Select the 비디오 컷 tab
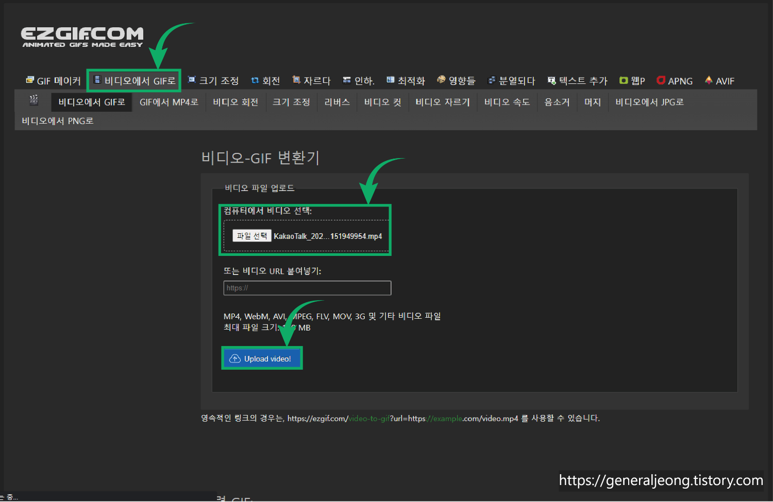This screenshot has height=502, width=773. click(382, 102)
